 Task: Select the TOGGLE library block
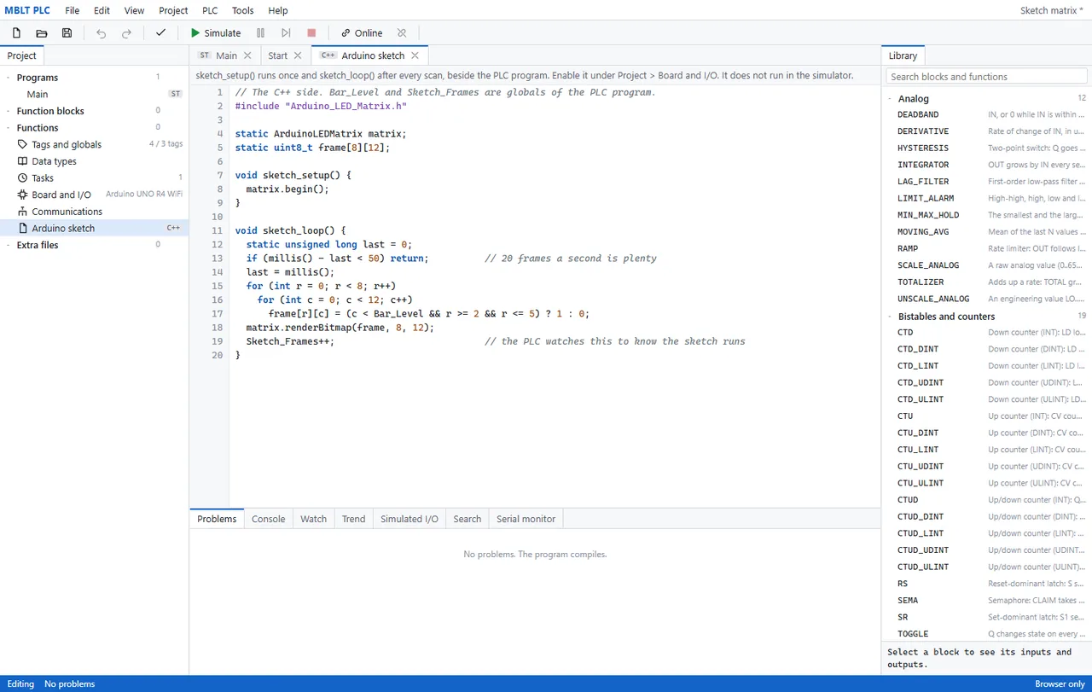coord(986,634)
